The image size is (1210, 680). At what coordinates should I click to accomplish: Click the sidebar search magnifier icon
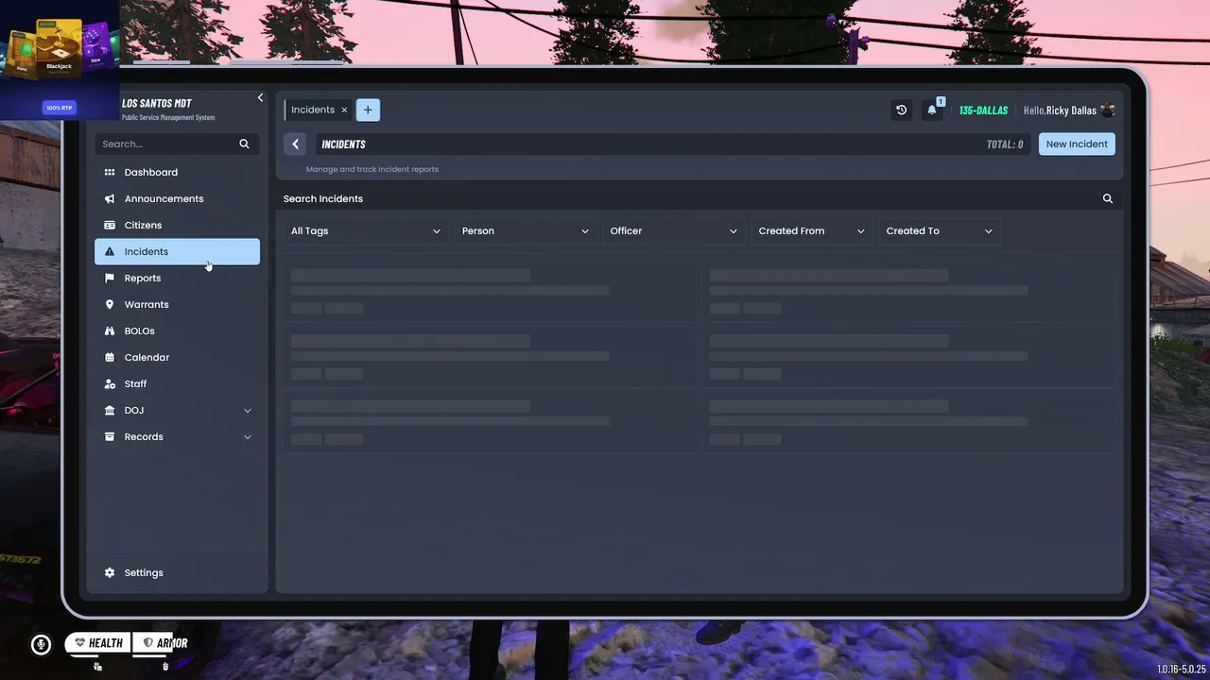pyautogui.click(x=244, y=144)
